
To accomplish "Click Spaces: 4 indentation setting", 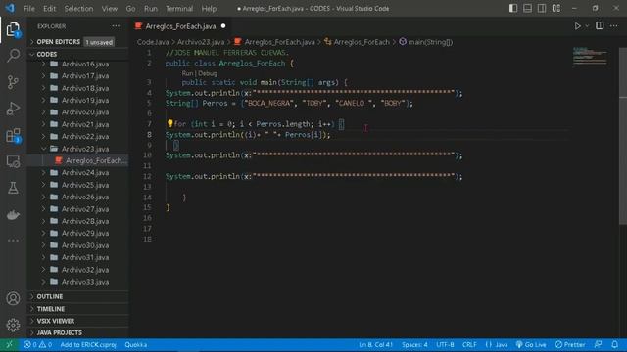I will (414, 344).
